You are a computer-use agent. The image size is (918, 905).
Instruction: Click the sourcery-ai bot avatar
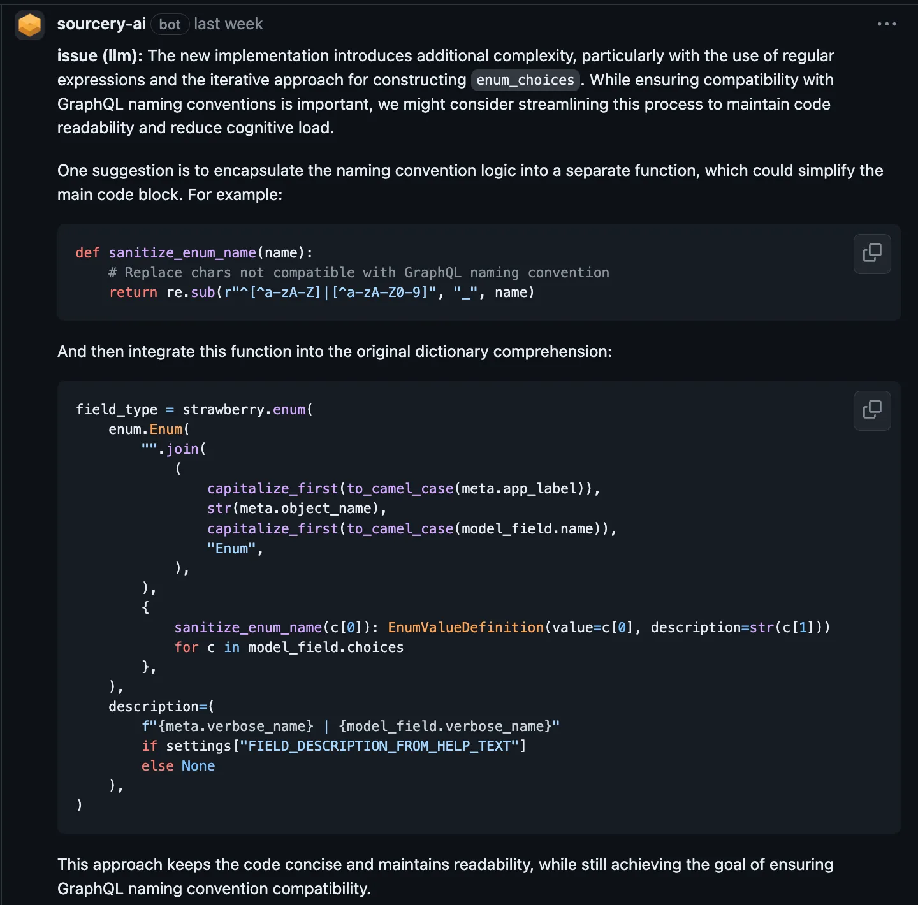29,24
